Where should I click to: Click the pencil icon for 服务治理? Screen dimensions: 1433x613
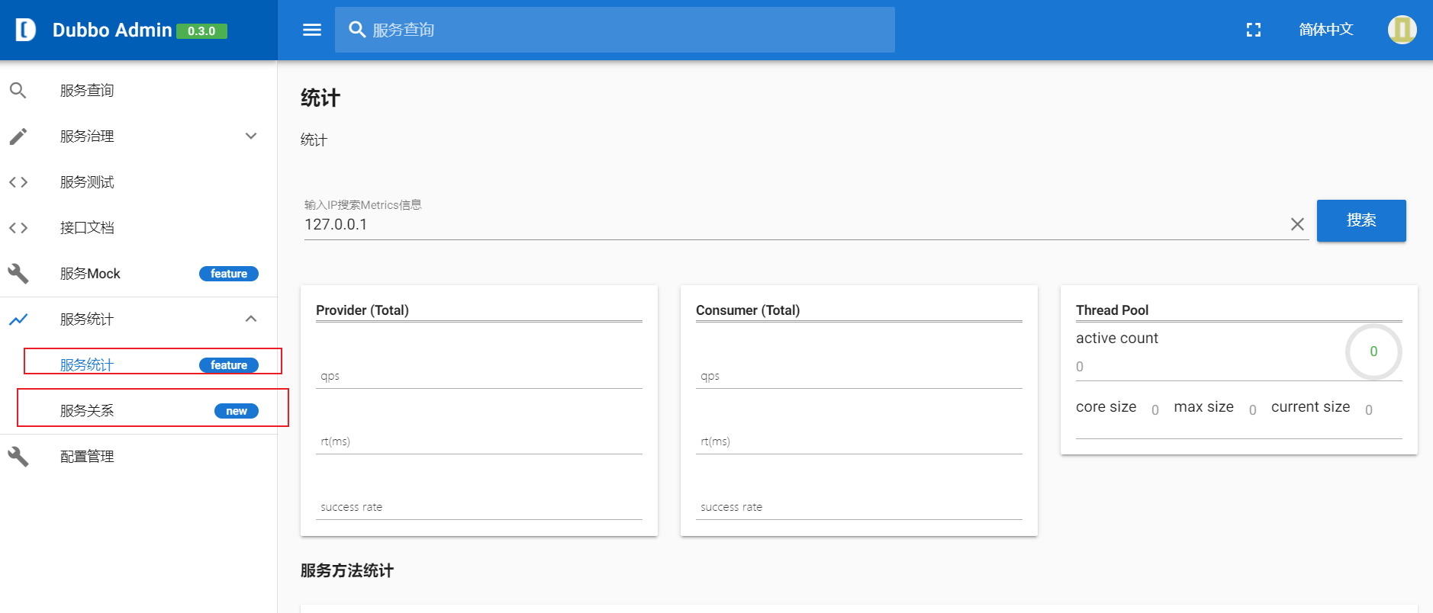[x=18, y=136]
